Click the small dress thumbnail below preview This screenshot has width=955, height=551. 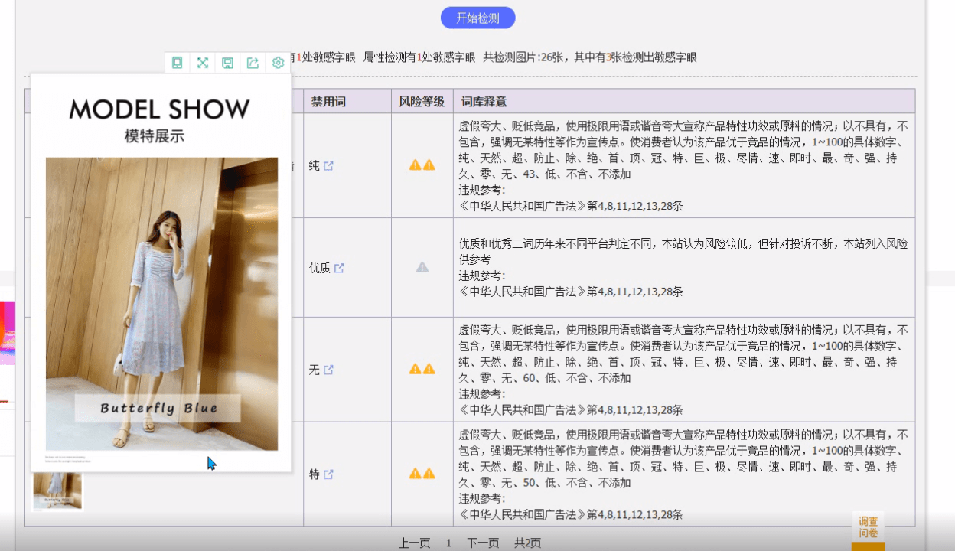pyautogui.click(x=57, y=491)
